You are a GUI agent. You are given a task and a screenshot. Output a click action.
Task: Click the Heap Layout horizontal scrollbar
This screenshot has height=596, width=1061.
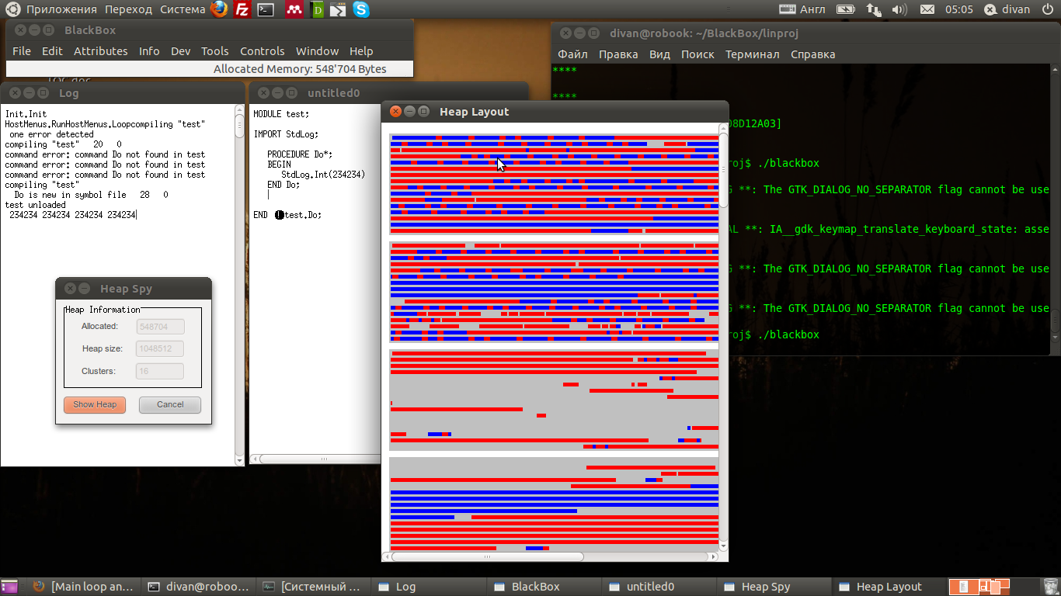[487, 556]
